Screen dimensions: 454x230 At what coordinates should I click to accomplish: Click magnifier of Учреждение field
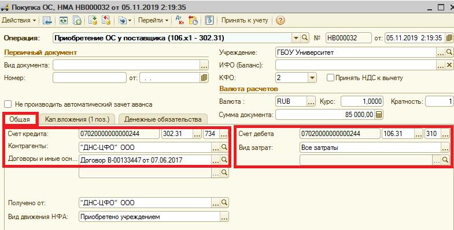[x=449, y=52]
